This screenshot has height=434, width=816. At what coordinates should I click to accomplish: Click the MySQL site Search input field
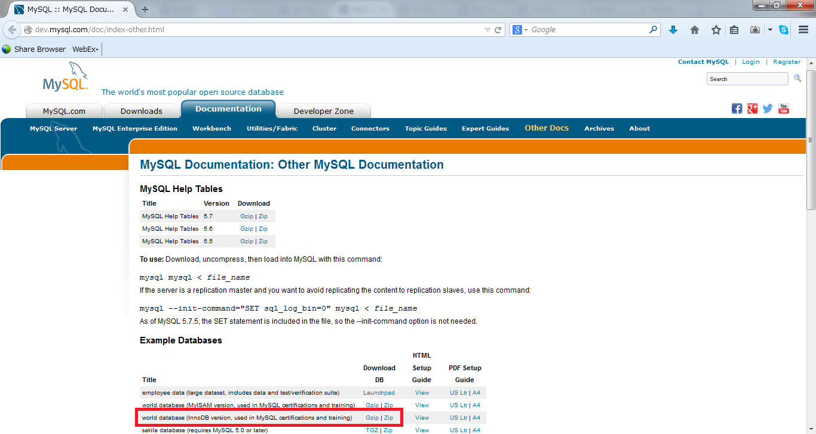click(x=747, y=79)
